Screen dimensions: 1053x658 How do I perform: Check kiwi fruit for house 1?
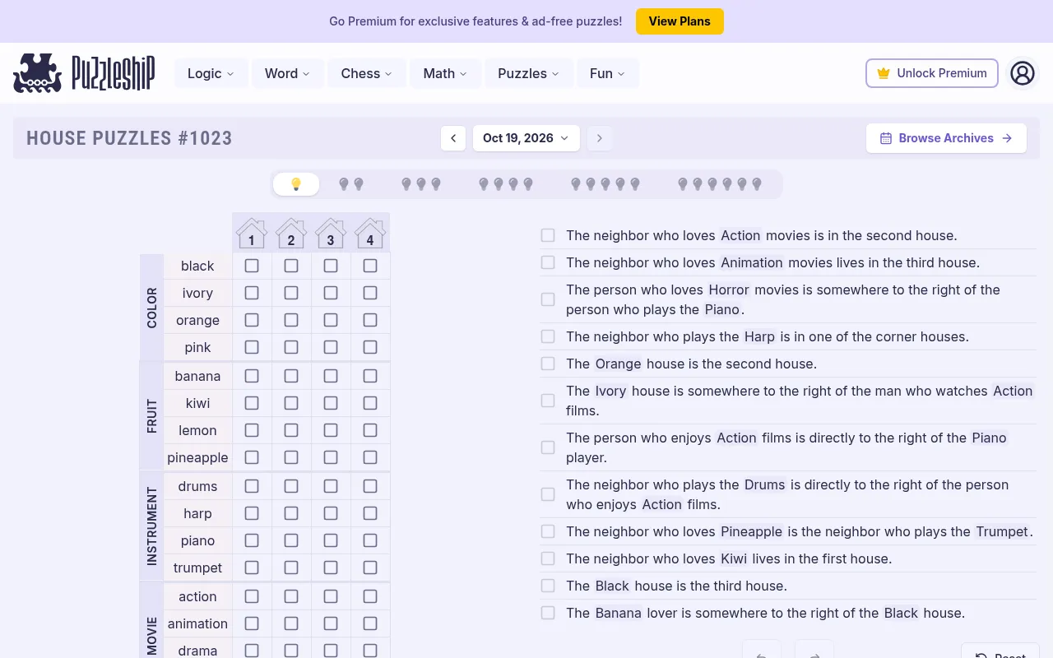(x=252, y=403)
